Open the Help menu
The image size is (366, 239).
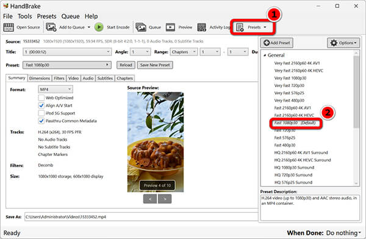[x=91, y=16]
